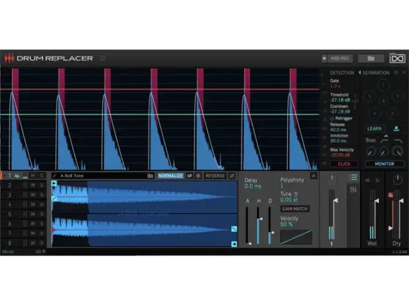Click the Inhibition value 30.0 ms
Screen dimensions: 409x306
point(338,141)
